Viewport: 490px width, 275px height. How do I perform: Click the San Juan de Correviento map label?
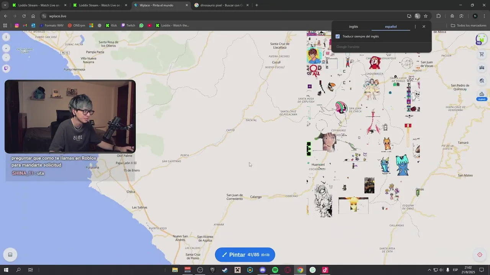(235, 197)
